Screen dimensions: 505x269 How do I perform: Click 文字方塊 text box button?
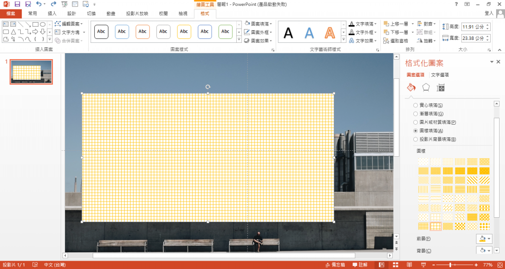[70, 32]
